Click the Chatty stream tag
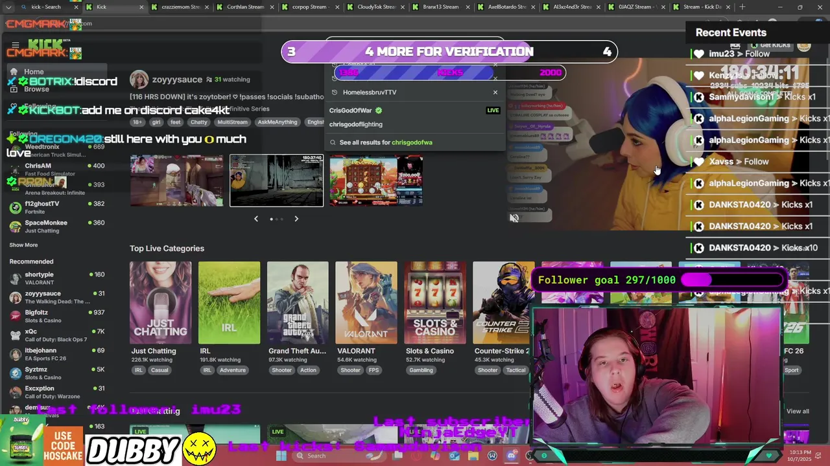The image size is (830, 466). coord(199,122)
